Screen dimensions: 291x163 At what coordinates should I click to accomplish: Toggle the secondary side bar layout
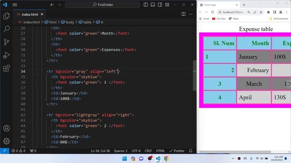tap(160, 5)
